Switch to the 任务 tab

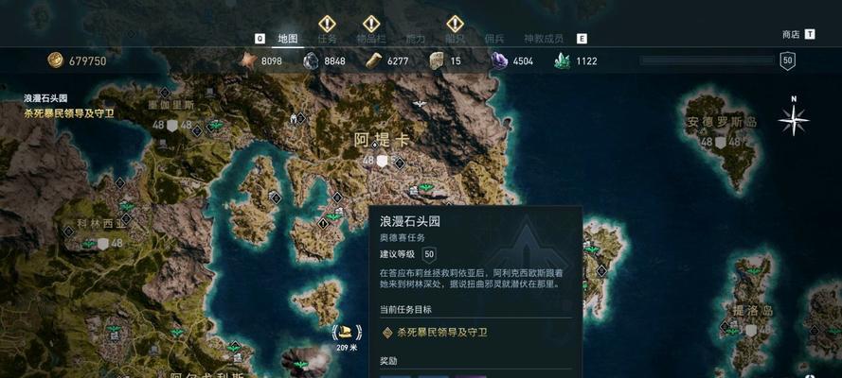pyautogui.click(x=327, y=39)
